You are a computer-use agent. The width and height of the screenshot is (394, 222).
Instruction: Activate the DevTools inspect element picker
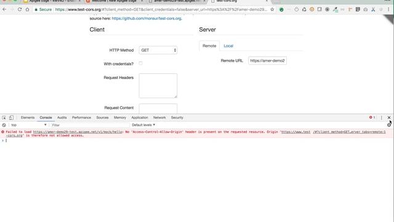[4, 118]
